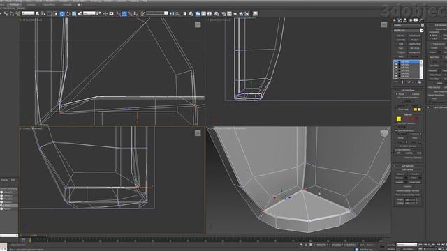Click Configure Modifier Sets icon
This screenshot has height=251, width=447.
tap(420, 82)
